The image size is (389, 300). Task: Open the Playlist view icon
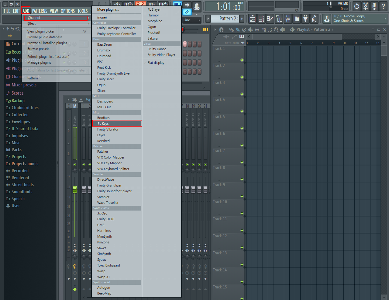tap(253, 19)
